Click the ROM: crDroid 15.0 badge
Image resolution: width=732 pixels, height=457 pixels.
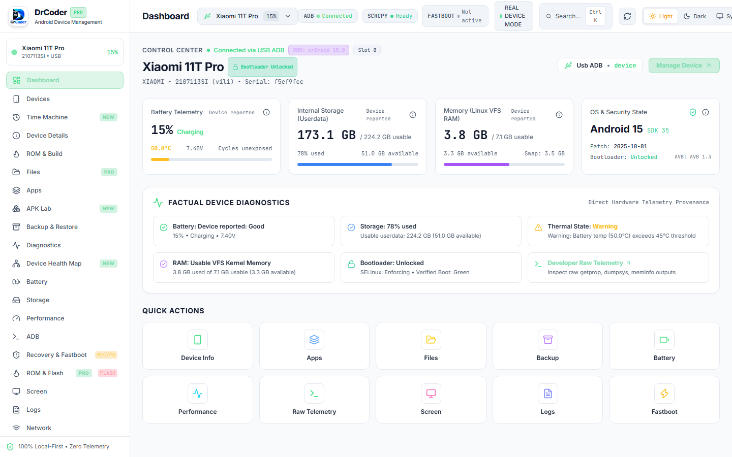tap(319, 50)
